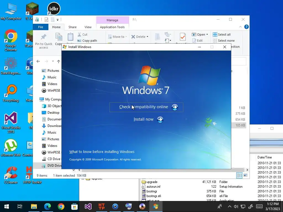Open Google Chrome desktop shortcut
The width and height of the screenshot is (283, 212).
pos(11,40)
